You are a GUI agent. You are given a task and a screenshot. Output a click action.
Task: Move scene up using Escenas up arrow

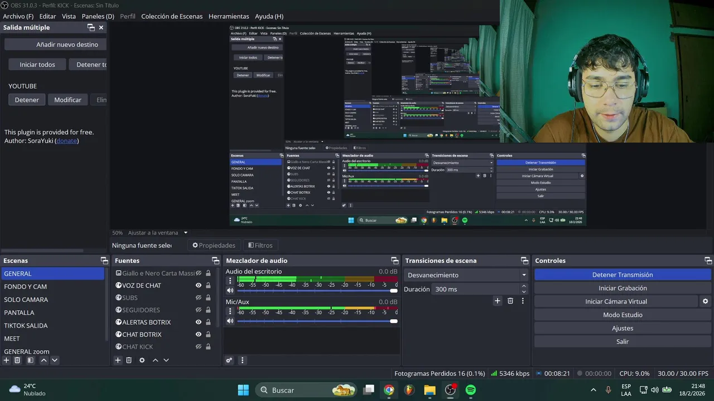(44, 360)
